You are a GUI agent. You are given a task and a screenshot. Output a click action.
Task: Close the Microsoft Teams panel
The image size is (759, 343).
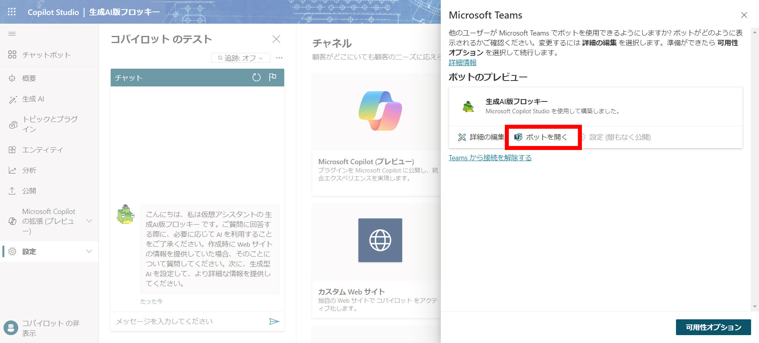click(744, 15)
